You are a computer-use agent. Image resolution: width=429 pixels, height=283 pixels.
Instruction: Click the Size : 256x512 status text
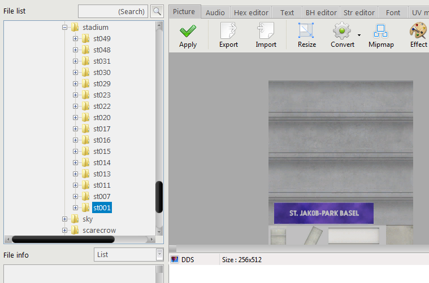pos(242,259)
